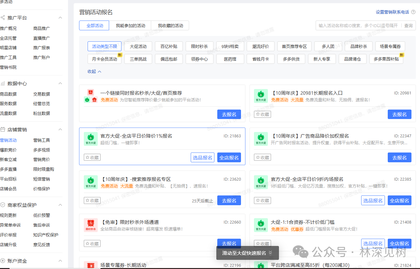
Task: Collapse the activity type filter via 收起
Action: tap(94, 72)
